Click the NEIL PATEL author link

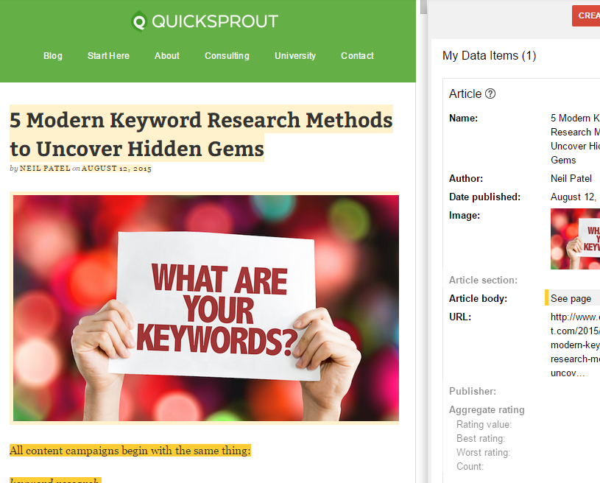(45, 169)
